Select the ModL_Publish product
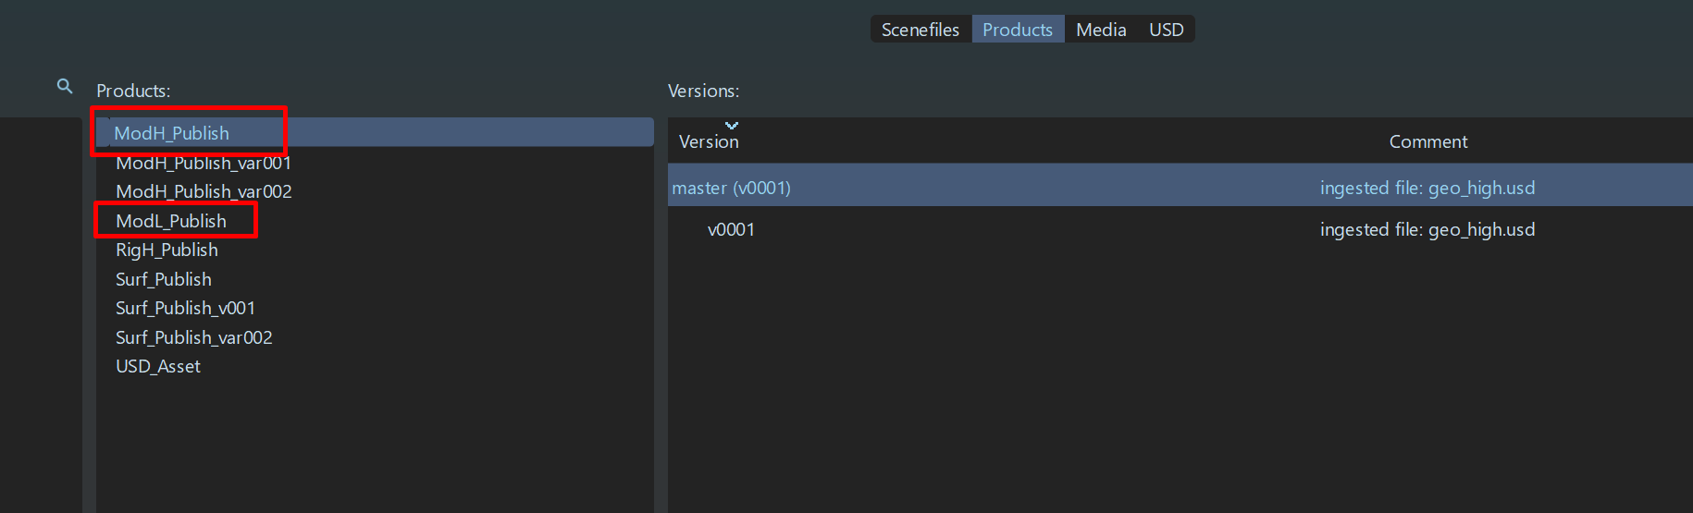 click(x=171, y=221)
